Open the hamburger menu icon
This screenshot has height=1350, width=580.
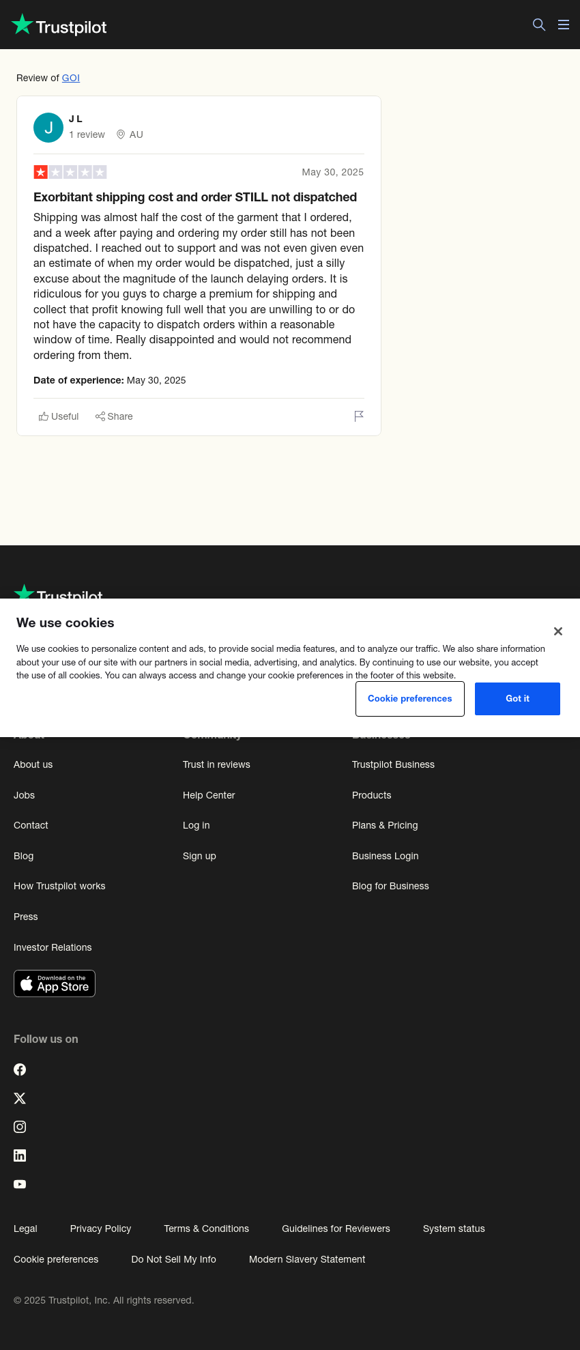click(564, 25)
